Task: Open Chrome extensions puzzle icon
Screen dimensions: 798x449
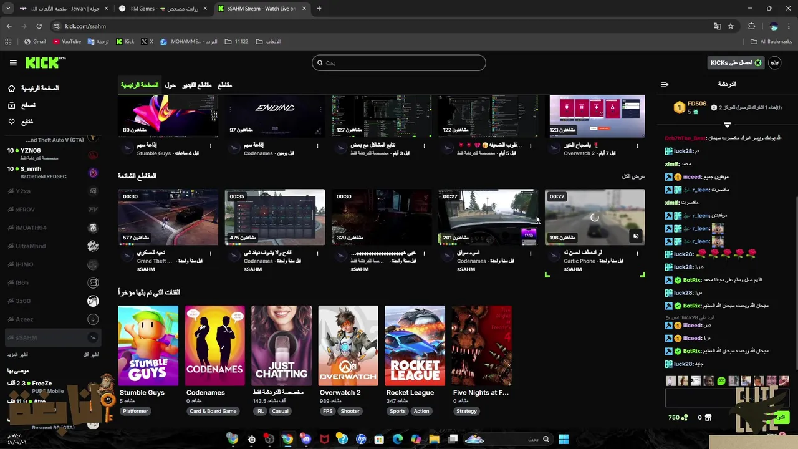Action: pyautogui.click(x=751, y=26)
